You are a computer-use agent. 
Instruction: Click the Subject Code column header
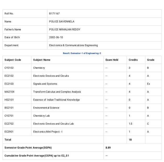pyautogui.click(x=13, y=60)
